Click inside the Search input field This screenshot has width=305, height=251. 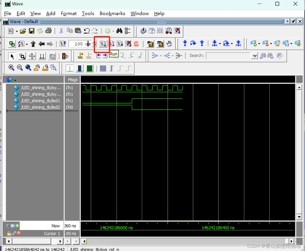point(228,56)
